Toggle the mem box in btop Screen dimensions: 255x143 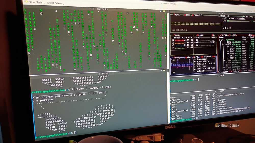[176, 35]
